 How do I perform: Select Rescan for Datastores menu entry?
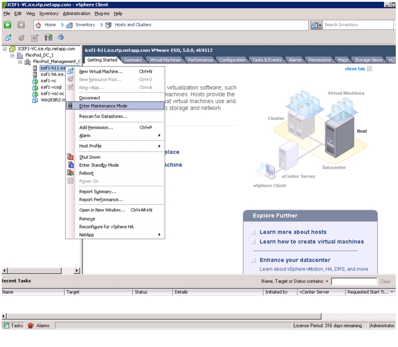click(x=103, y=116)
